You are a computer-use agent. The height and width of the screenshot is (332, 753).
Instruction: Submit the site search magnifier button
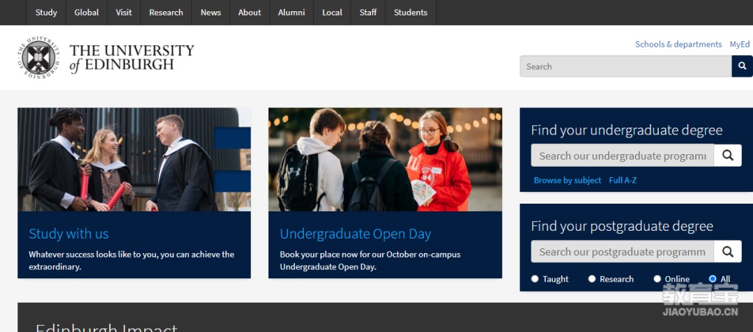(x=742, y=66)
